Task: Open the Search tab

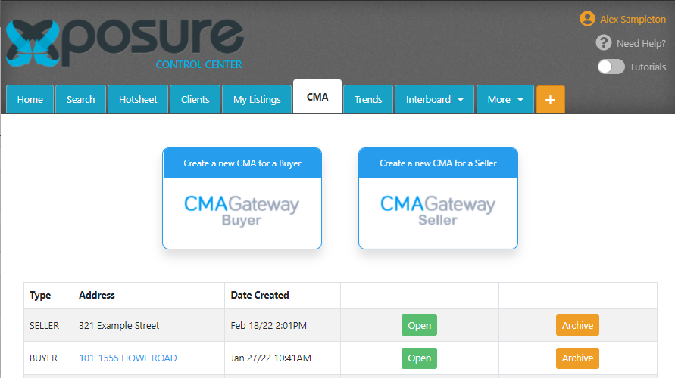Action: pos(80,100)
